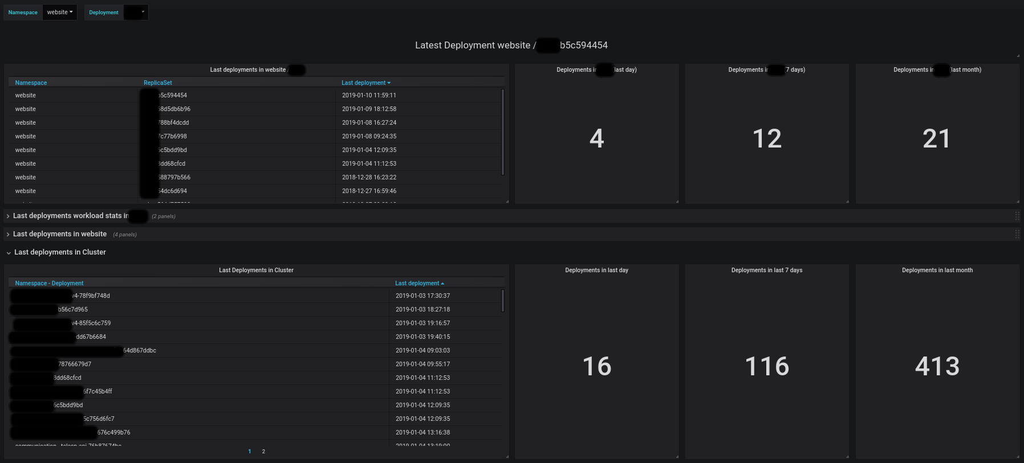This screenshot has width=1024, height=463.
Task: Click the stat value 413
Action: (x=937, y=366)
